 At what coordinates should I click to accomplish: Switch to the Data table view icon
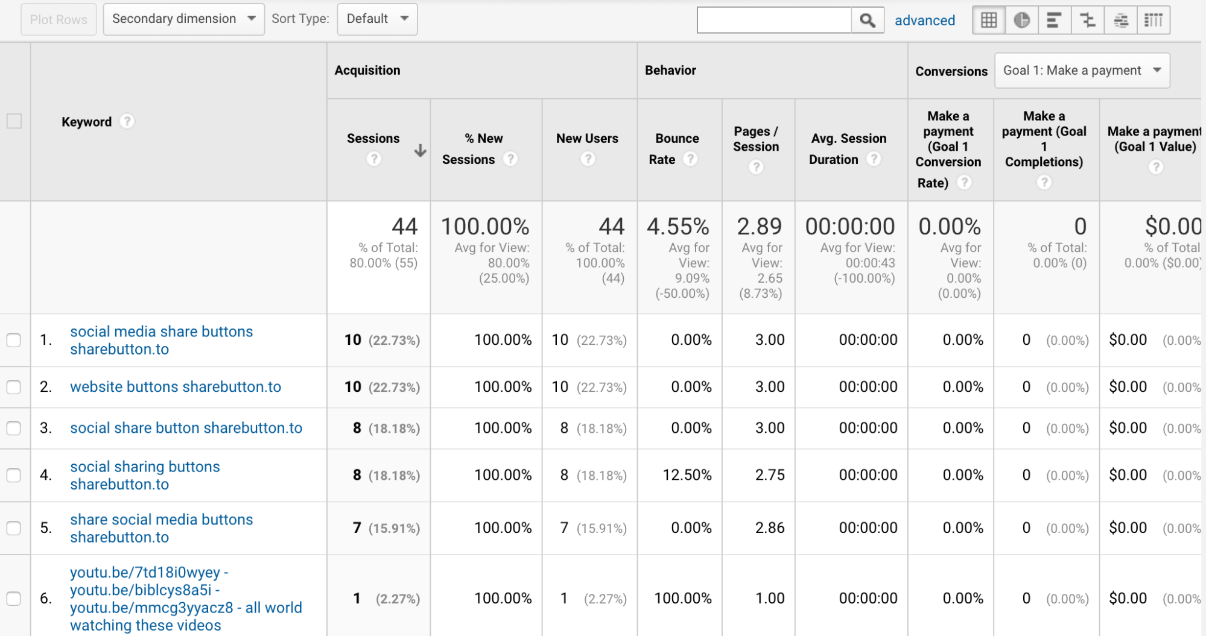click(989, 20)
